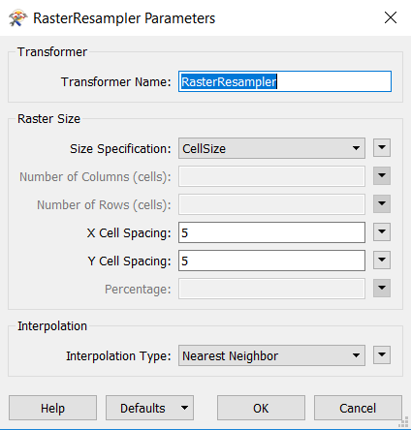Click the disabled Number of Columns field
This screenshot has height=430, width=411.
click(x=271, y=176)
